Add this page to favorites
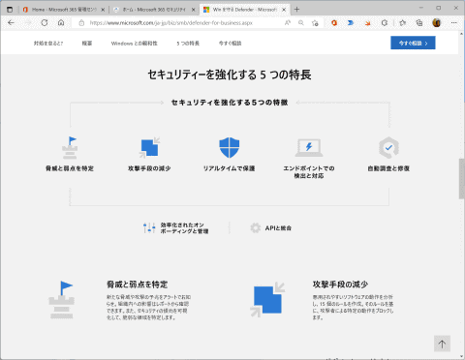465x360 pixels. (315, 23)
